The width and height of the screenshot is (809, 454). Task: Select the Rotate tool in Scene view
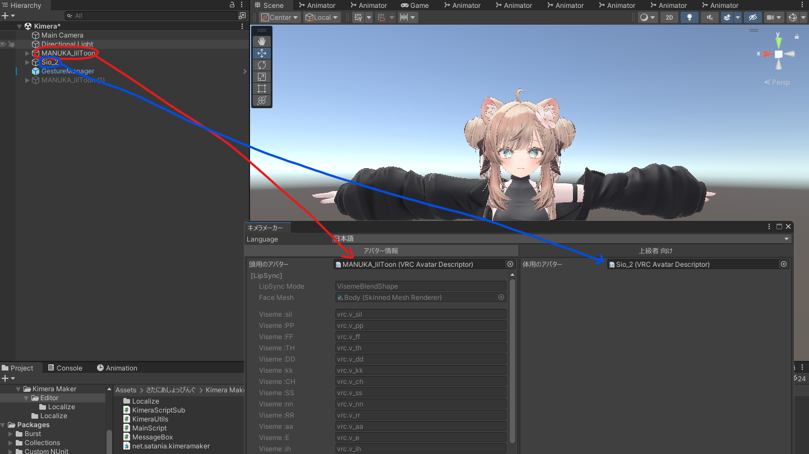click(261, 65)
